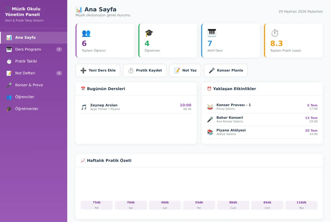This screenshot has width=331, height=222.
Task: Click the books icon beside Piyano Atölyesi
Action: 210,132
